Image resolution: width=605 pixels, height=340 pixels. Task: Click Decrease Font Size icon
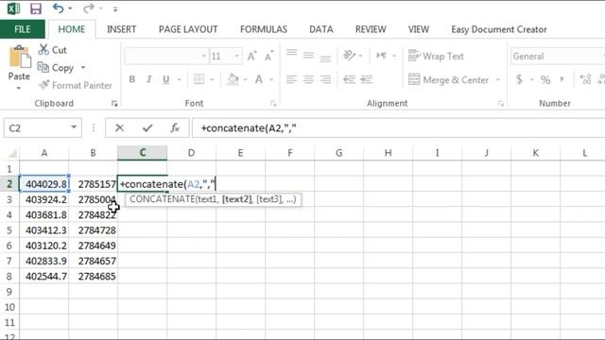(268, 57)
